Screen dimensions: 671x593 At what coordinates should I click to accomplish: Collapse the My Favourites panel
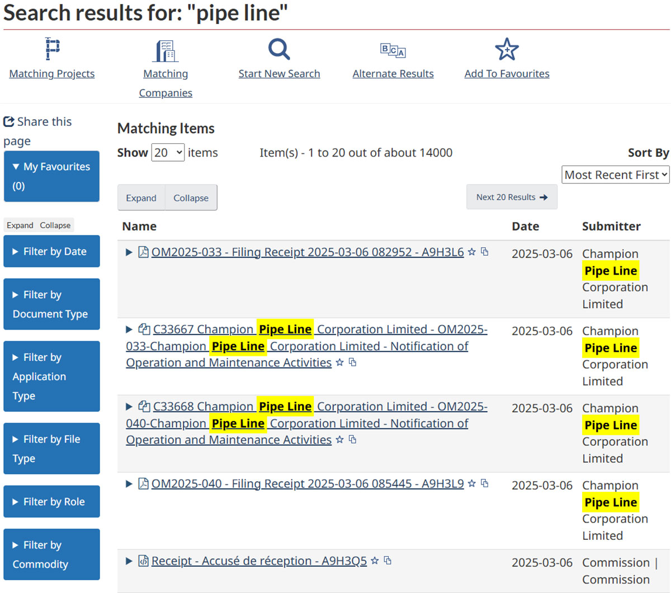[x=51, y=176]
